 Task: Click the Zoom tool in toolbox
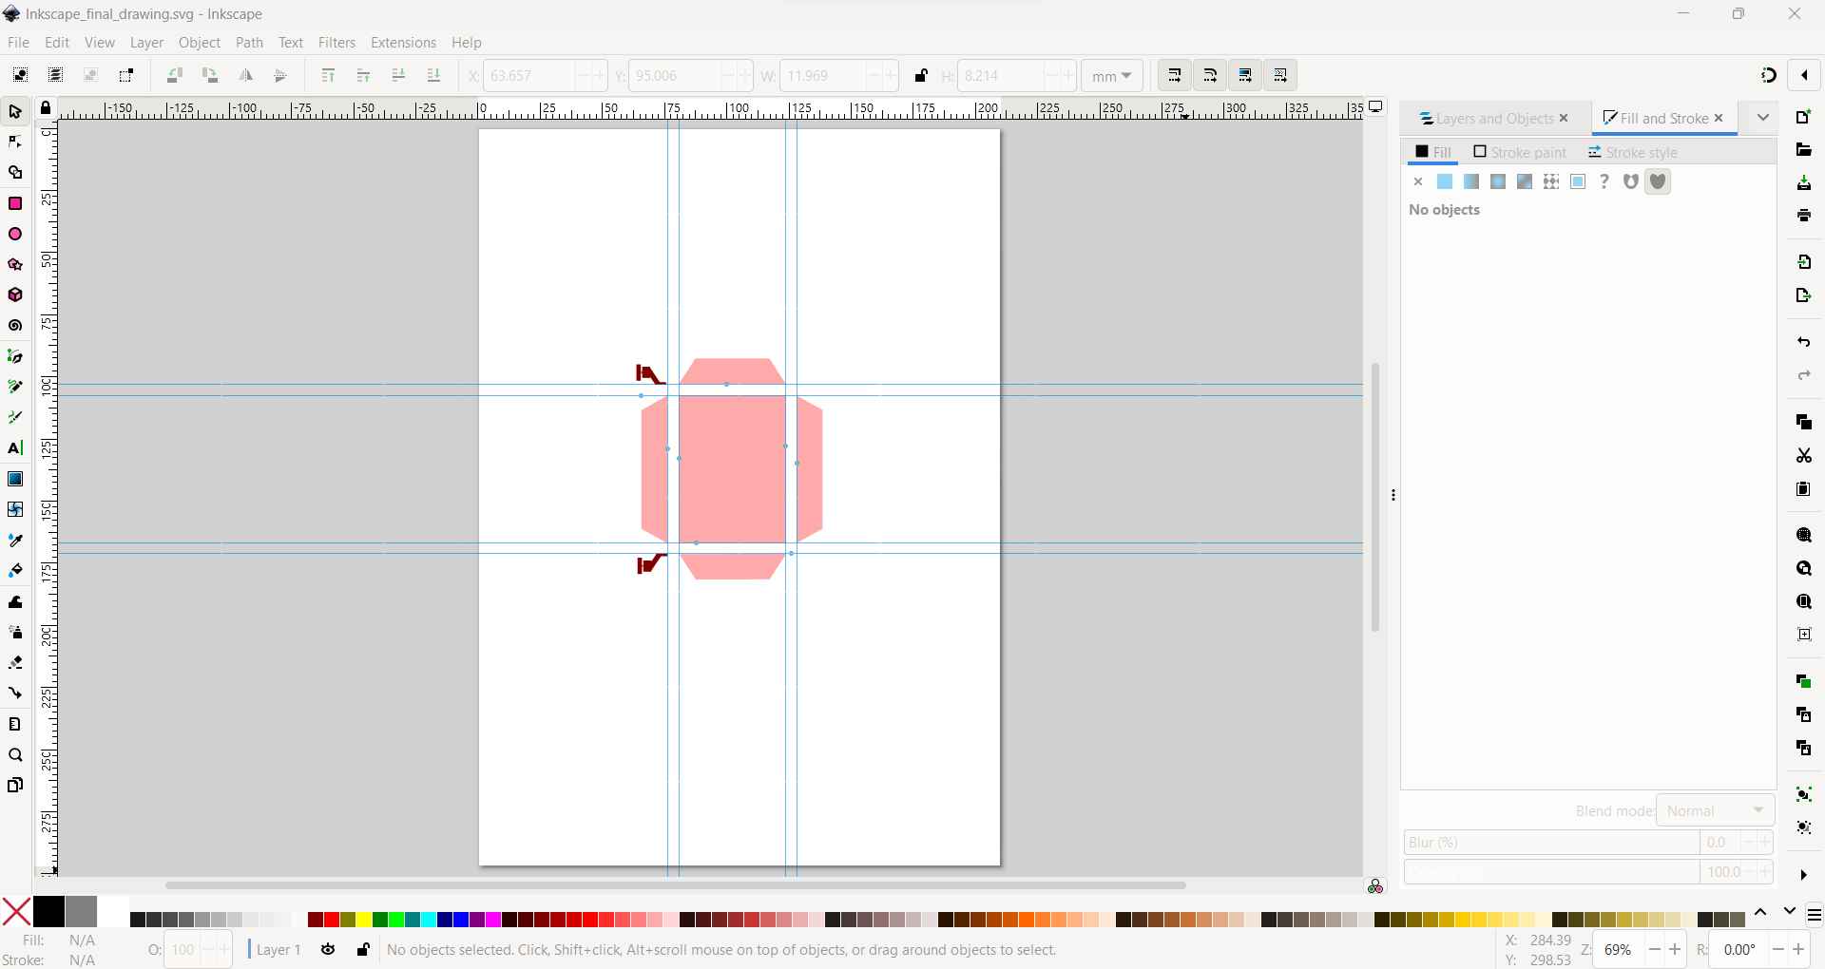click(15, 756)
